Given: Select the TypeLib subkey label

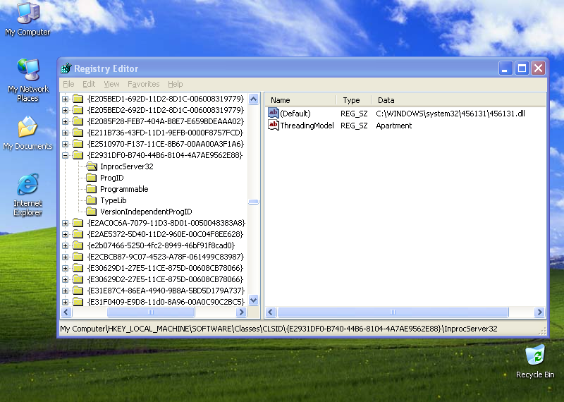Looking at the screenshot, I should click(x=114, y=200).
